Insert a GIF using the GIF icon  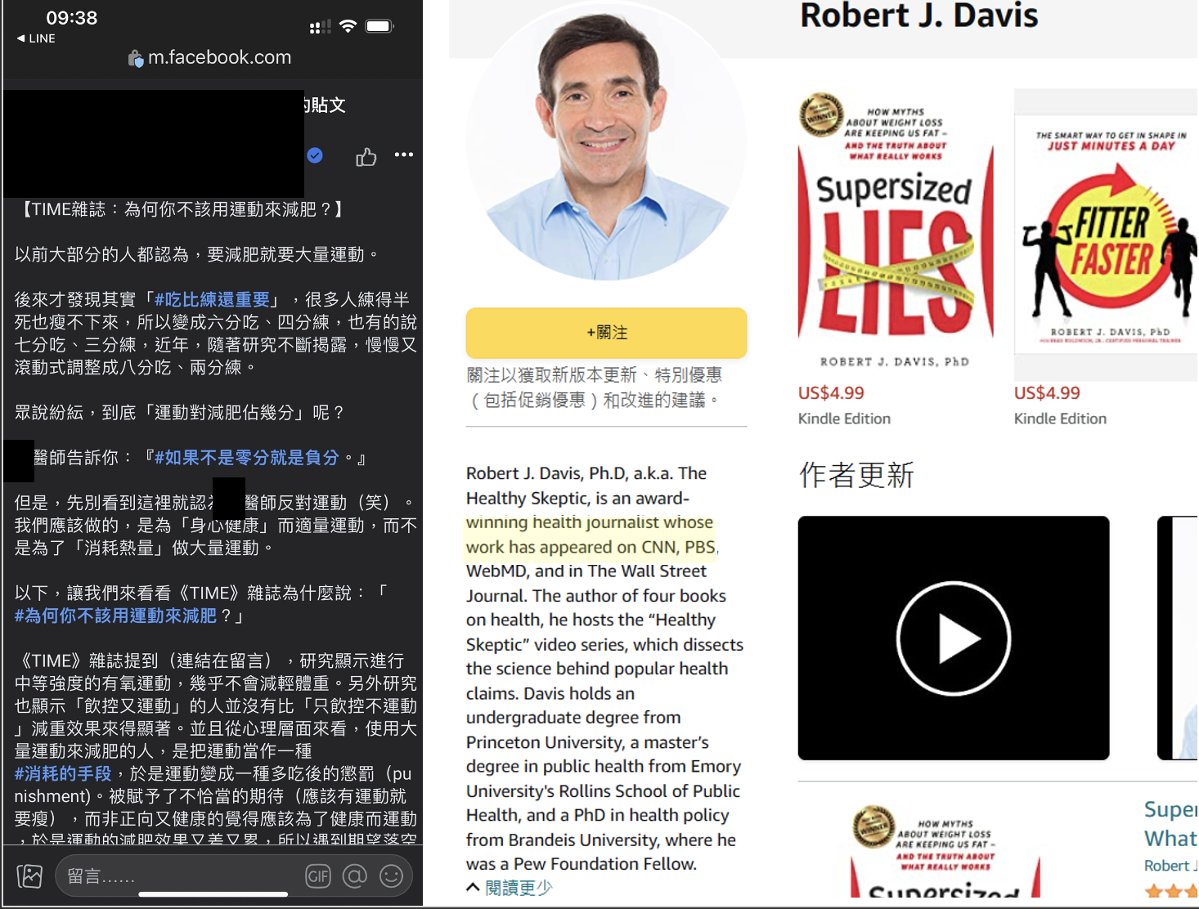317,876
